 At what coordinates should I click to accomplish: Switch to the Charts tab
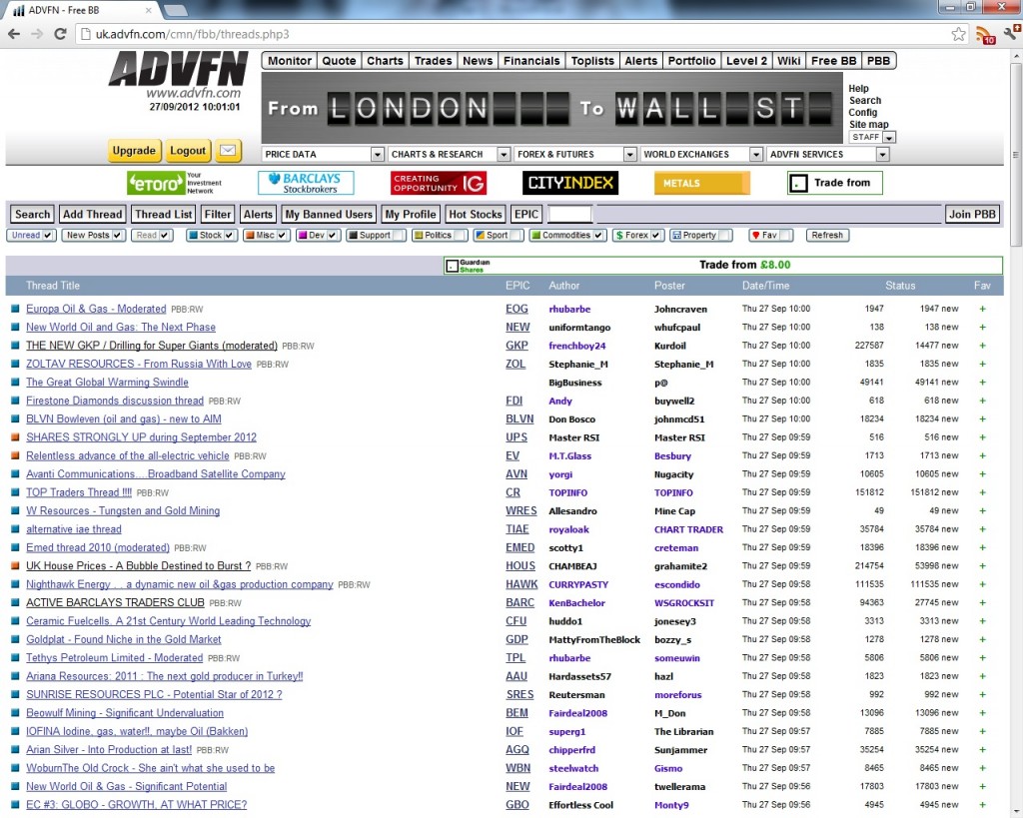[385, 61]
